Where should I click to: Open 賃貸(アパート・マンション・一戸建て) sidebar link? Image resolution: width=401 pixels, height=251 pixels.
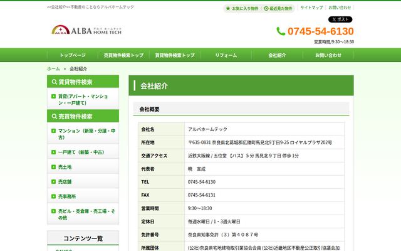point(83,100)
